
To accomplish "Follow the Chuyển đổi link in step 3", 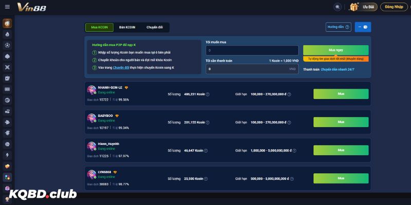I will click(120, 68).
